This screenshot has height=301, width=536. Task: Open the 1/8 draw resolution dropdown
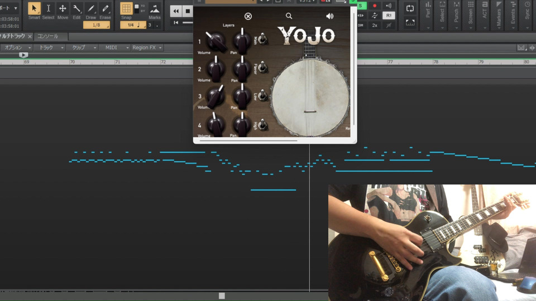(x=97, y=25)
